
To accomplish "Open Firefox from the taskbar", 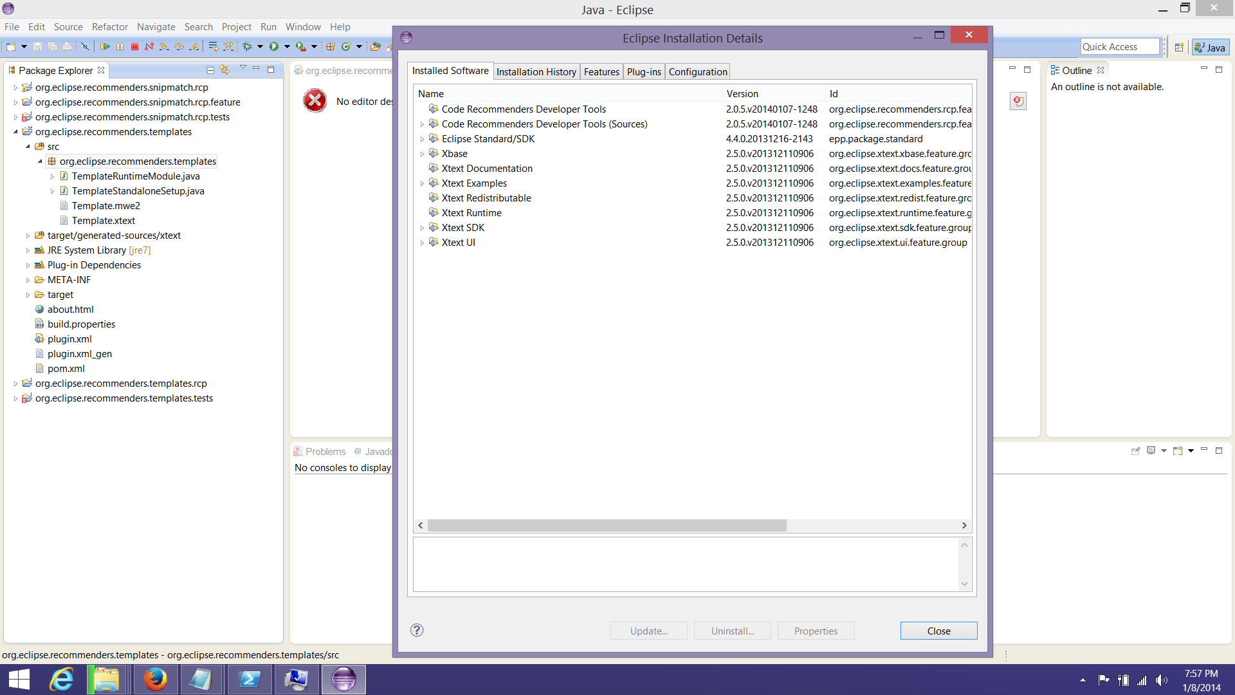I will pyautogui.click(x=155, y=680).
